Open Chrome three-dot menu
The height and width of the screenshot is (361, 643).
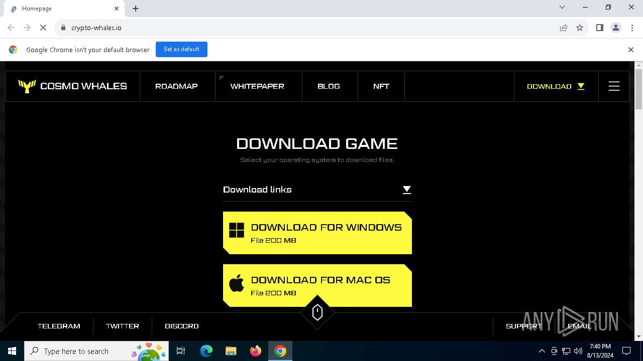(631, 28)
